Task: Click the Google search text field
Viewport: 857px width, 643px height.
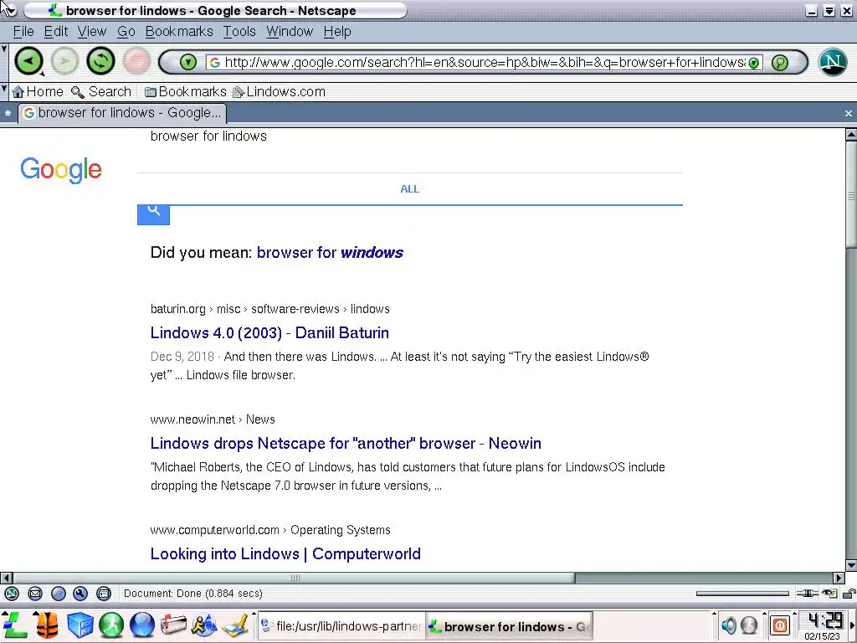Action: pos(410,136)
